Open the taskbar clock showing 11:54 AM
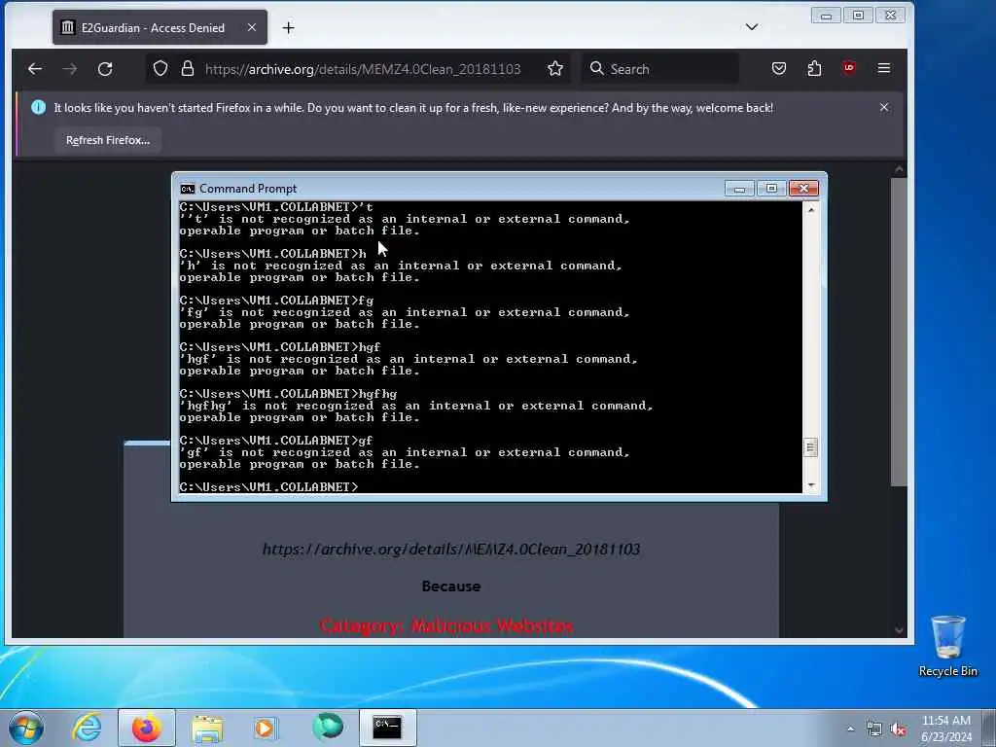Screen dimensions: 996x747 [x=946, y=729]
